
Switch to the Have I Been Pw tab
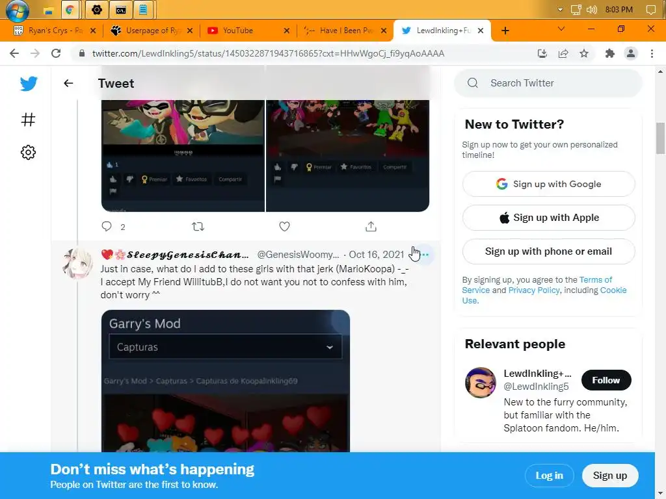pyautogui.click(x=345, y=31)
